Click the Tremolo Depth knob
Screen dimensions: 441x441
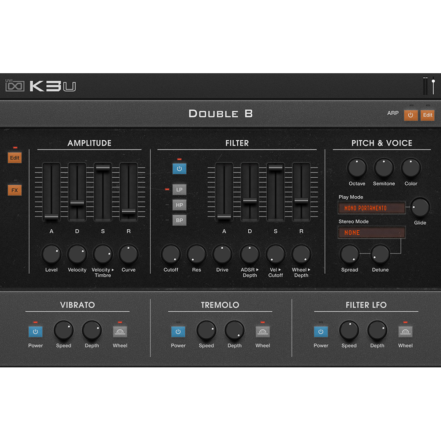pyautogui.click(x=234, y=330)
